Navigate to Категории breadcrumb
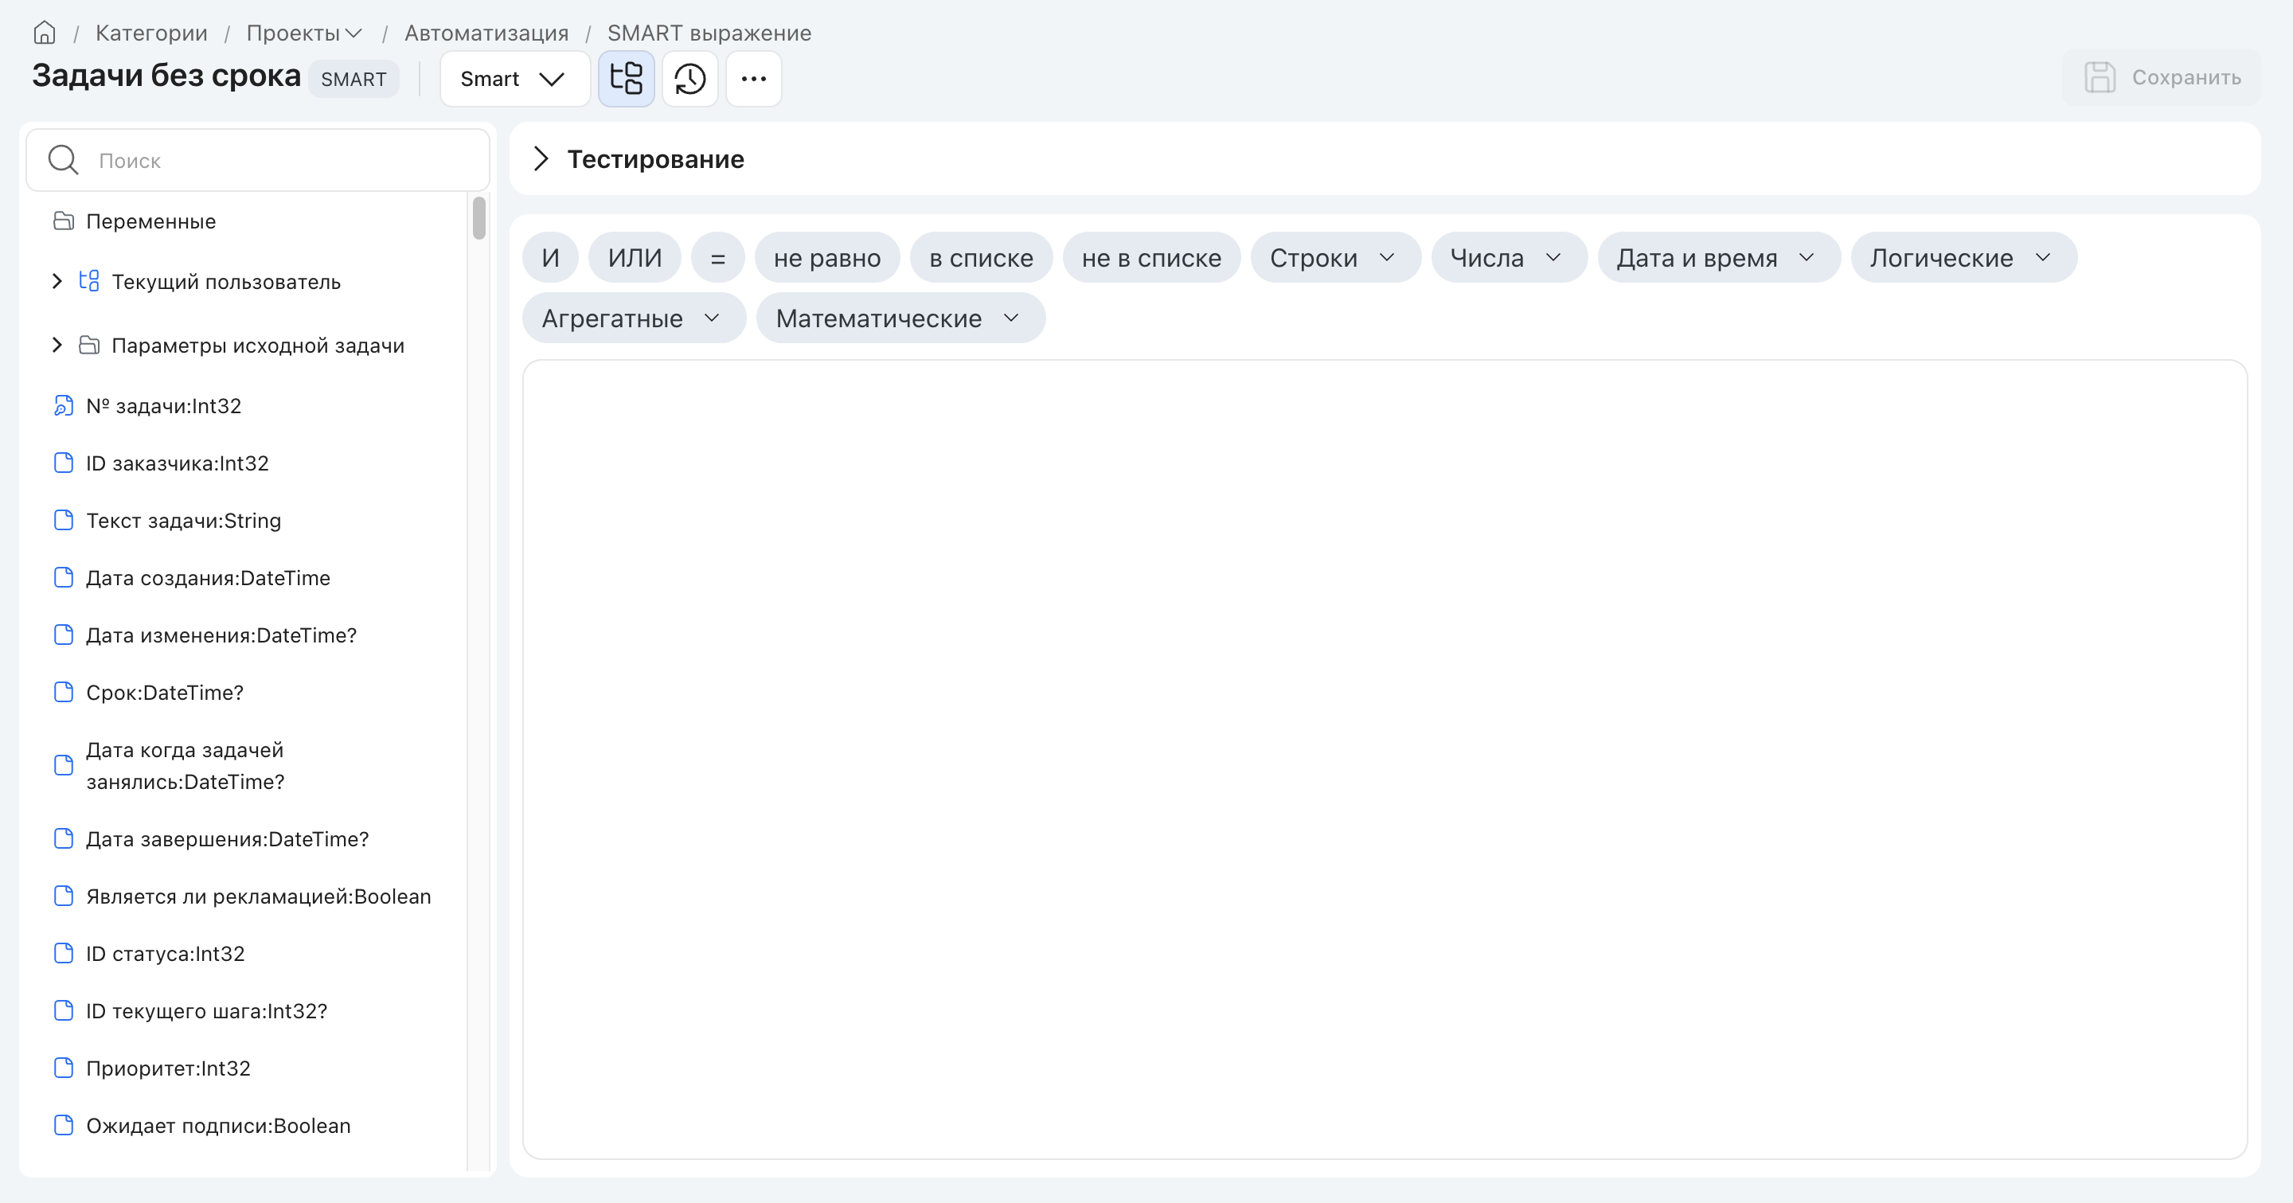Screen dimensions: 2293x1203 (x=151, y=33)
